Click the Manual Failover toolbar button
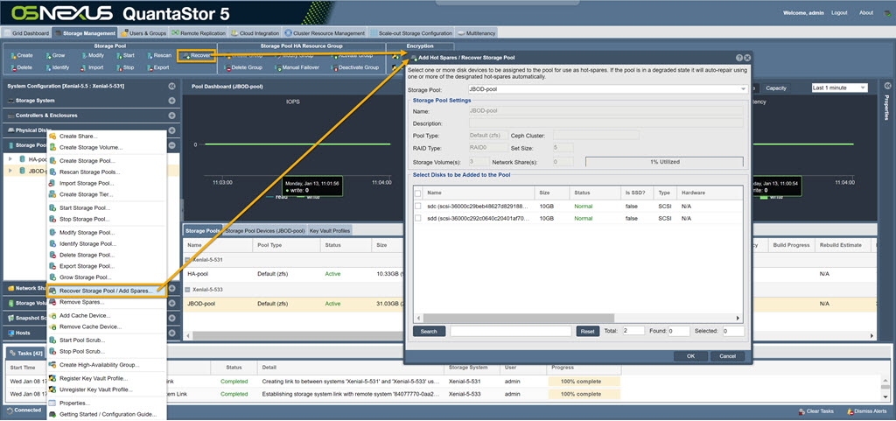 299,67
